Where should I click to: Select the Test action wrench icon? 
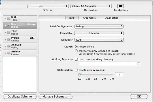[9, 32]
